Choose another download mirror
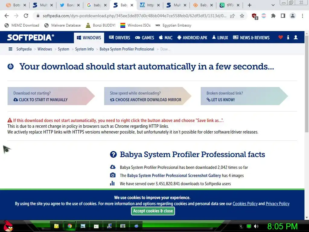The image size is (309, 232). point(148,96)
